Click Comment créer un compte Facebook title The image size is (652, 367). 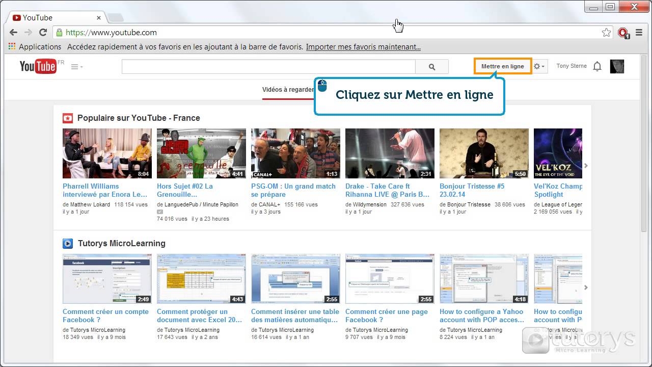pyautogui.click(x=105, y=316)
